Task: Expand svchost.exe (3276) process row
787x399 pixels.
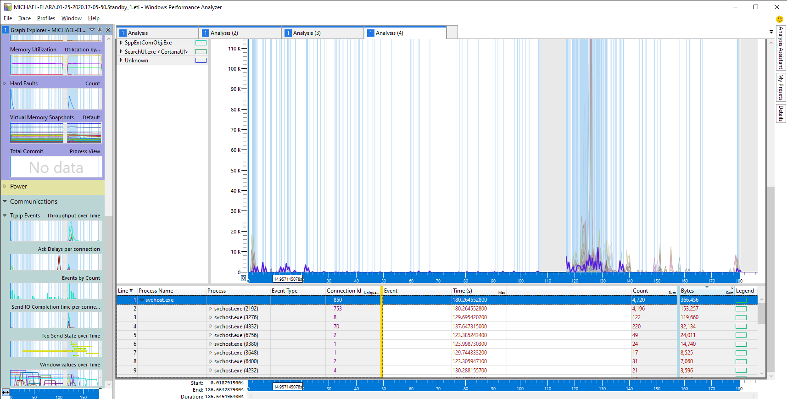Action: click(x=211, y=317)
